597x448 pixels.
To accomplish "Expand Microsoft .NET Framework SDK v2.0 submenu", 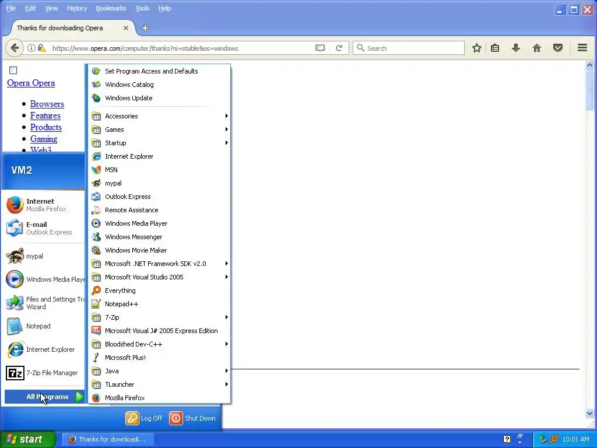I will [x=159, y=264].
